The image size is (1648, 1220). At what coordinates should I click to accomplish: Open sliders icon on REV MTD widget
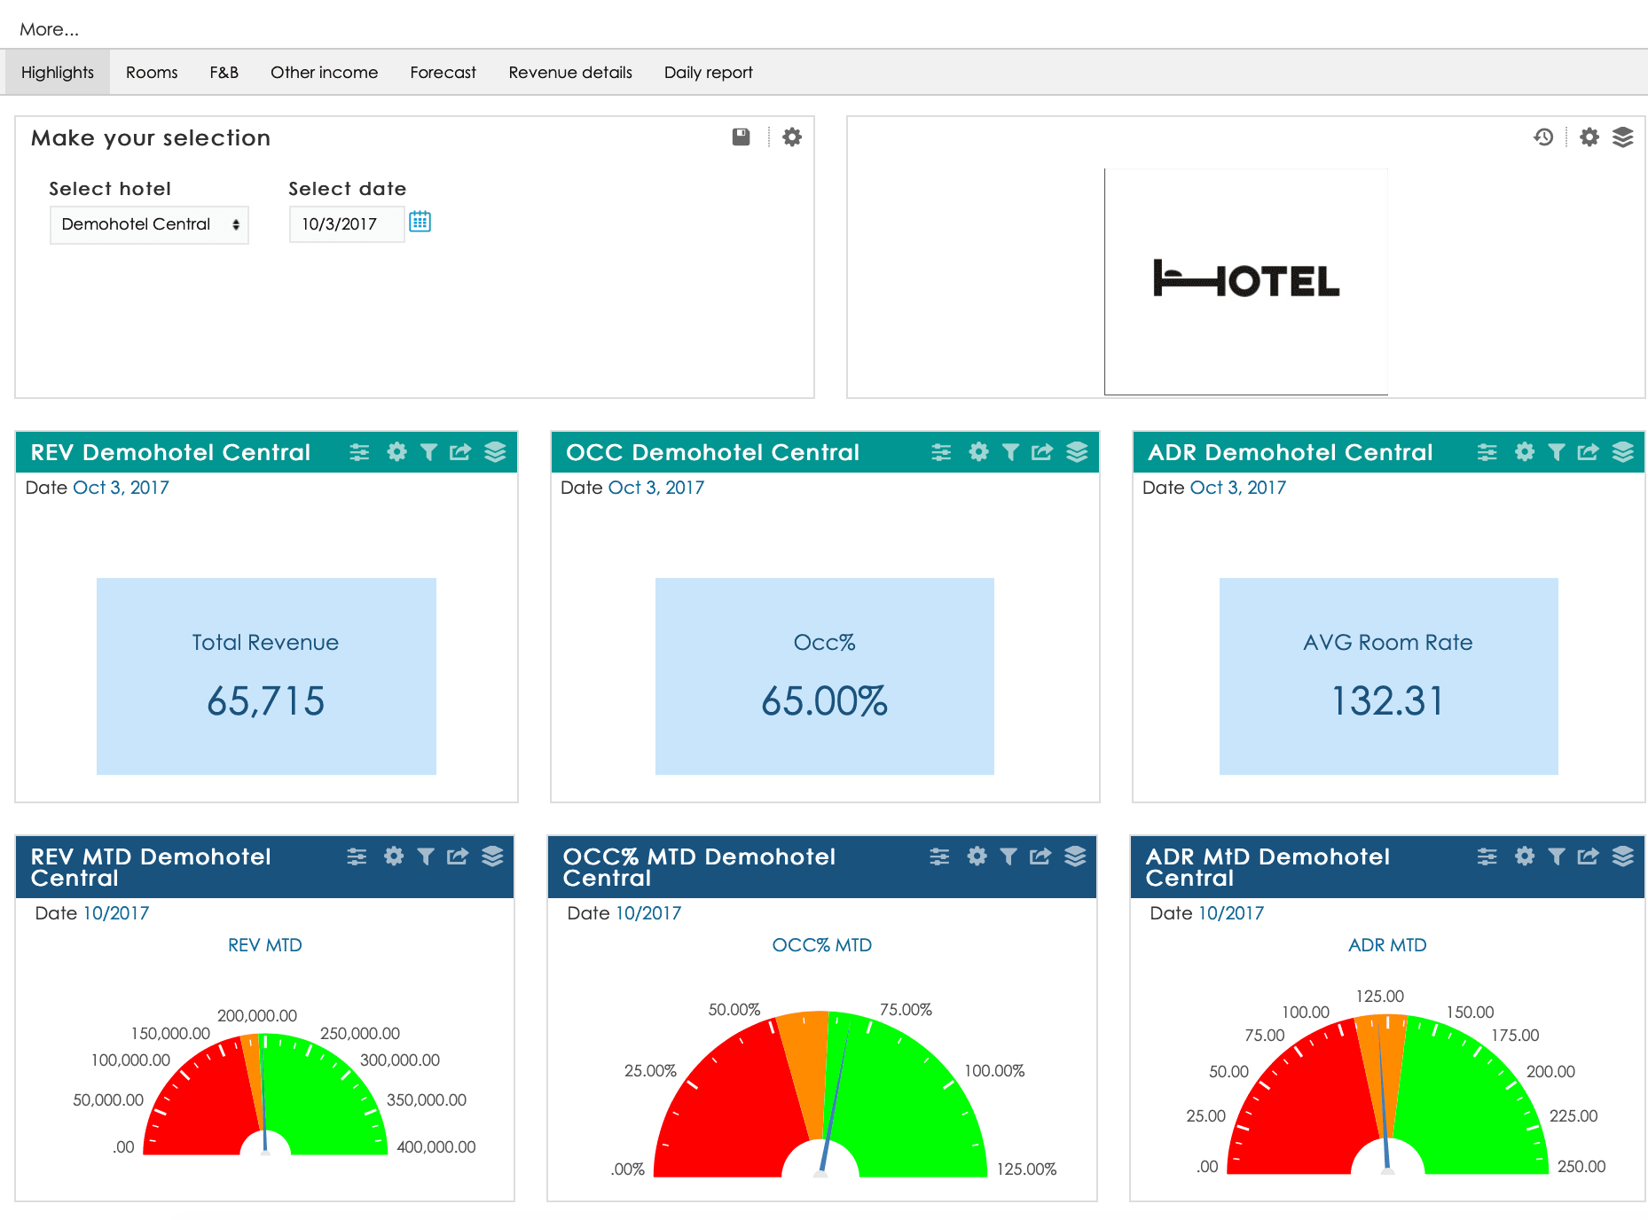tap(357, 856)
